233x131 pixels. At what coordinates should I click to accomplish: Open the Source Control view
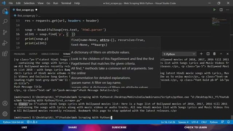point(5,32)
